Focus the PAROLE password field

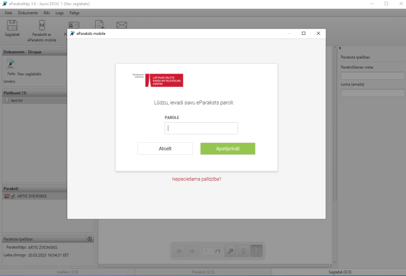(201, 128)
